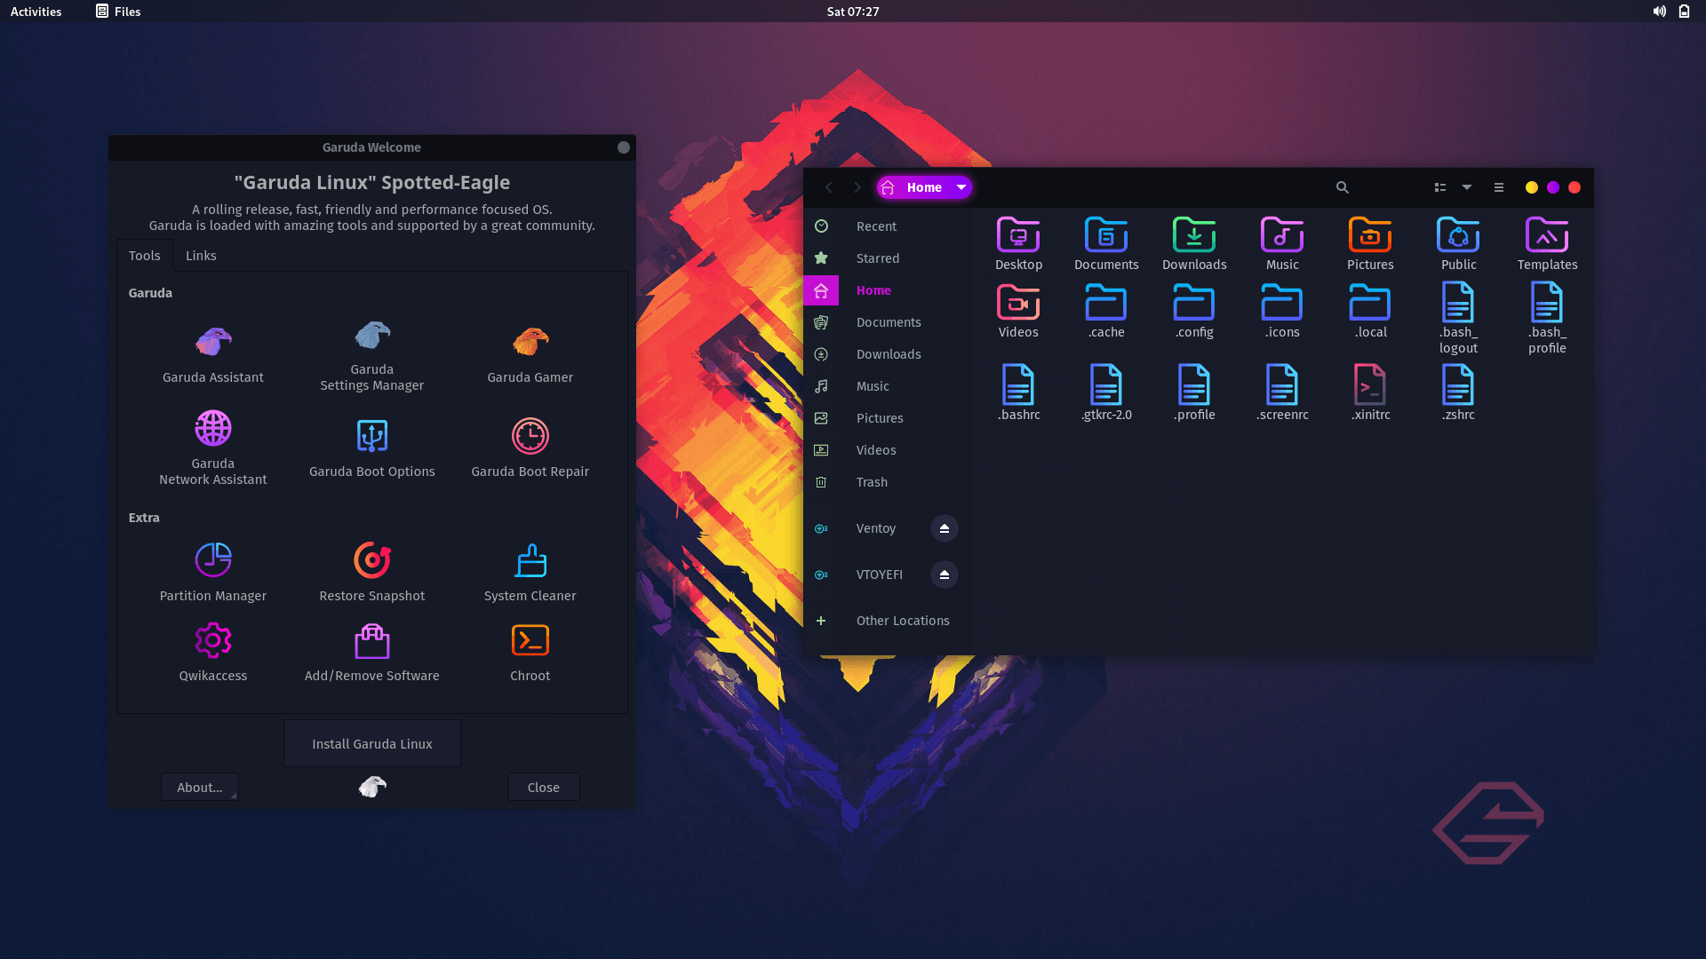Image resolution: width=1706 pixels, height=959 pixels.
Task: Open Garuda Boot Repair
Action: (530, 436)
